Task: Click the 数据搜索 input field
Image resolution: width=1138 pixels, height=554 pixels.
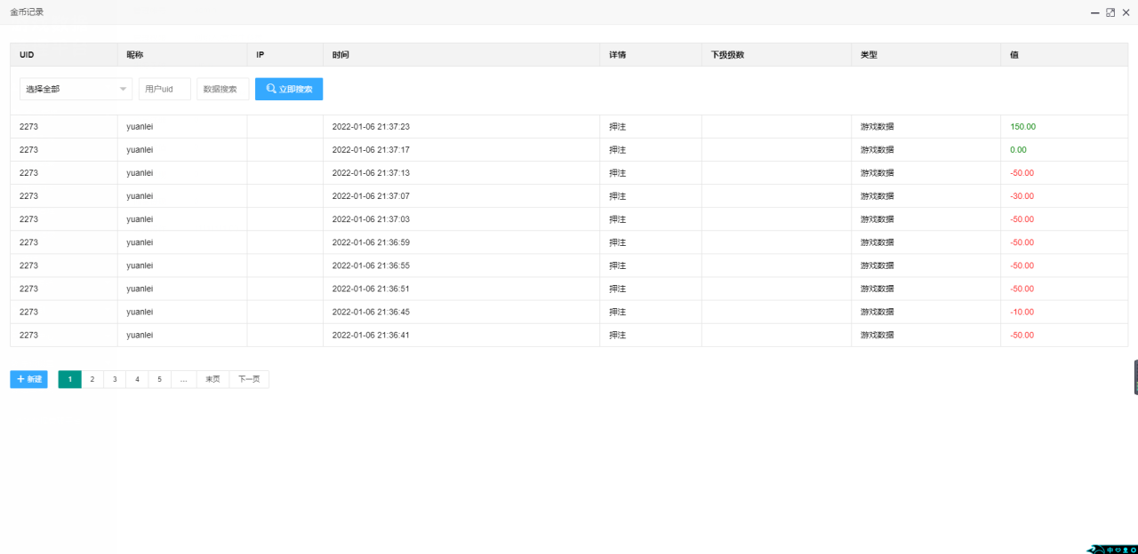Action: (222, 89)
